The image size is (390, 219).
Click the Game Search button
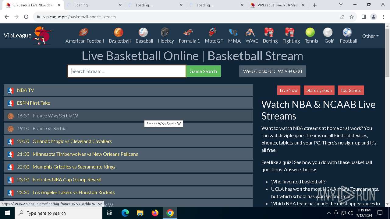[203, 71]
